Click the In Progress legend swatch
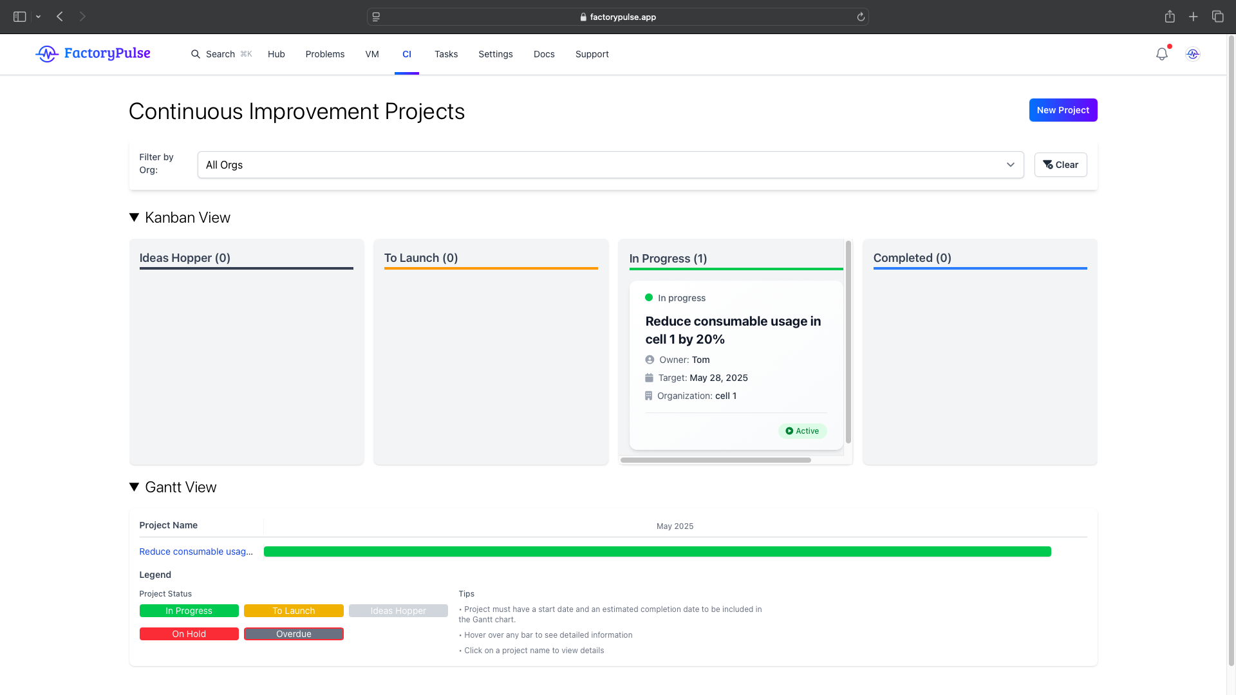 pos(189,611)
